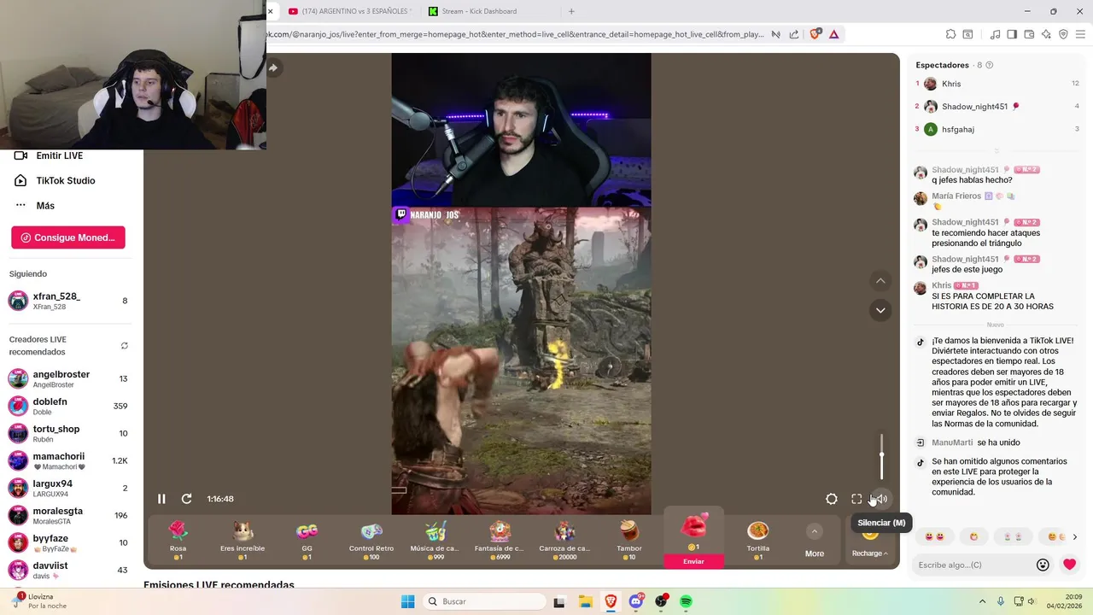Click the Consigue Monedas button

click(68, 237)
